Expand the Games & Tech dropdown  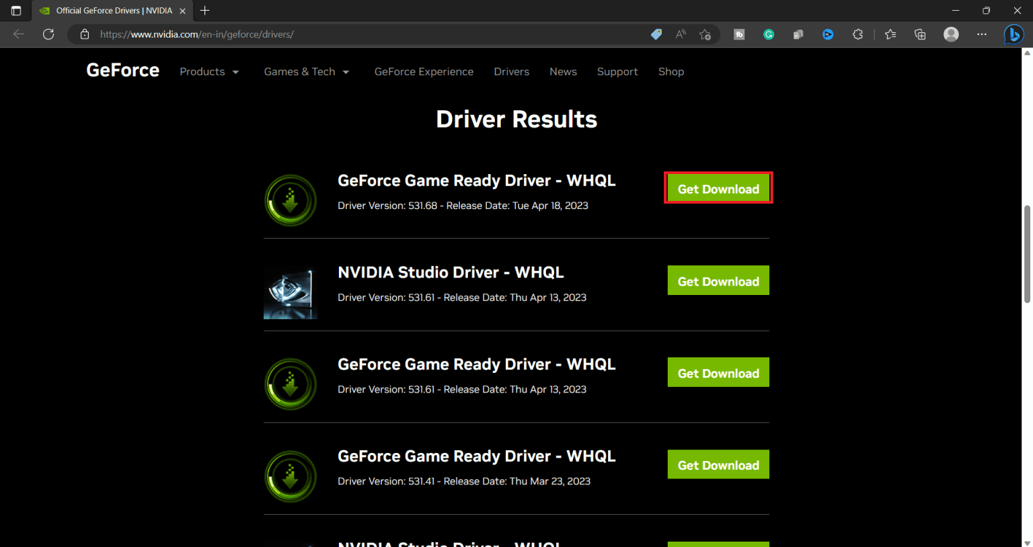click(x=307, y=71)
